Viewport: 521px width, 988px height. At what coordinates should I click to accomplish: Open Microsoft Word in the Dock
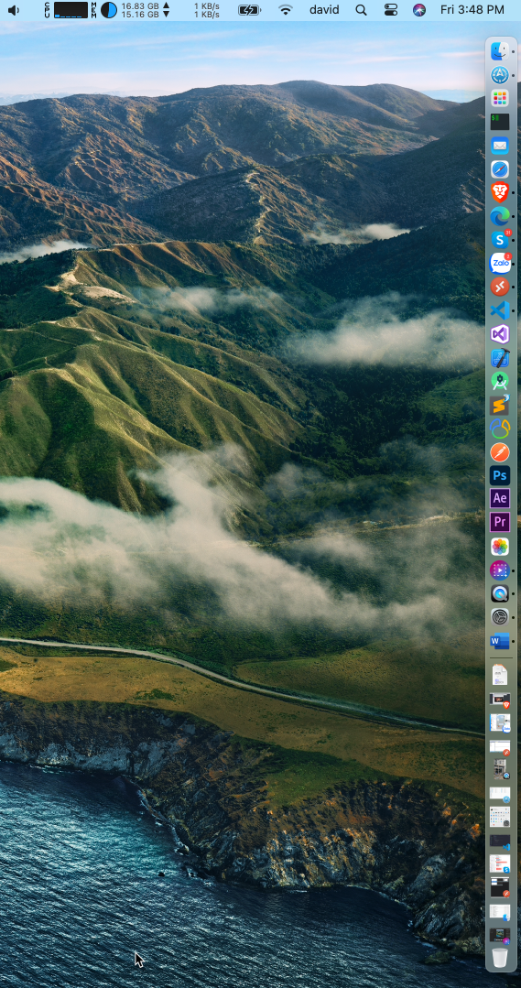[x=500, y=641]
